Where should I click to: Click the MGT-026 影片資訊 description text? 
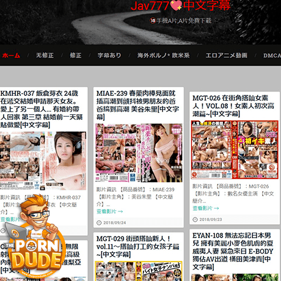point(233,194)
